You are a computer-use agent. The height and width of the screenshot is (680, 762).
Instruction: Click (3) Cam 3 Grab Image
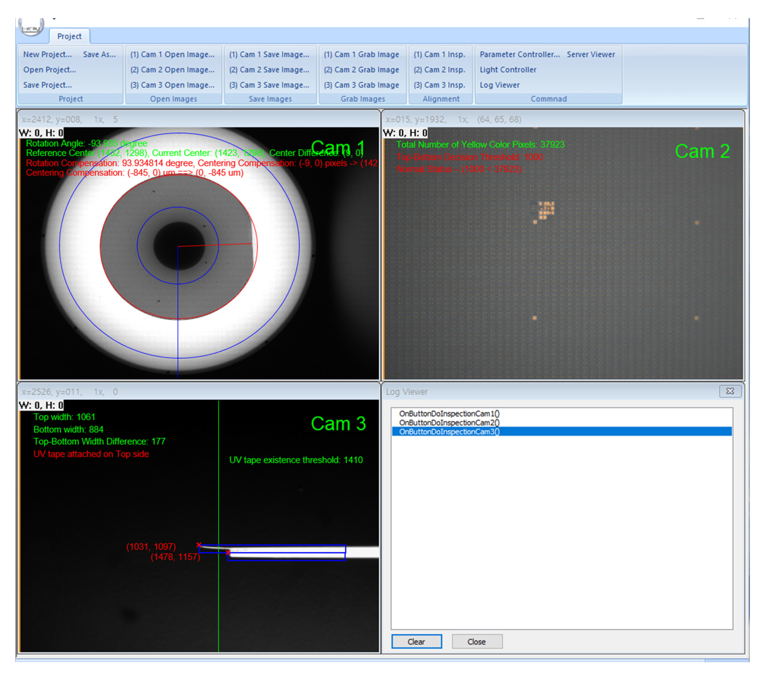[x=361, y=85]
